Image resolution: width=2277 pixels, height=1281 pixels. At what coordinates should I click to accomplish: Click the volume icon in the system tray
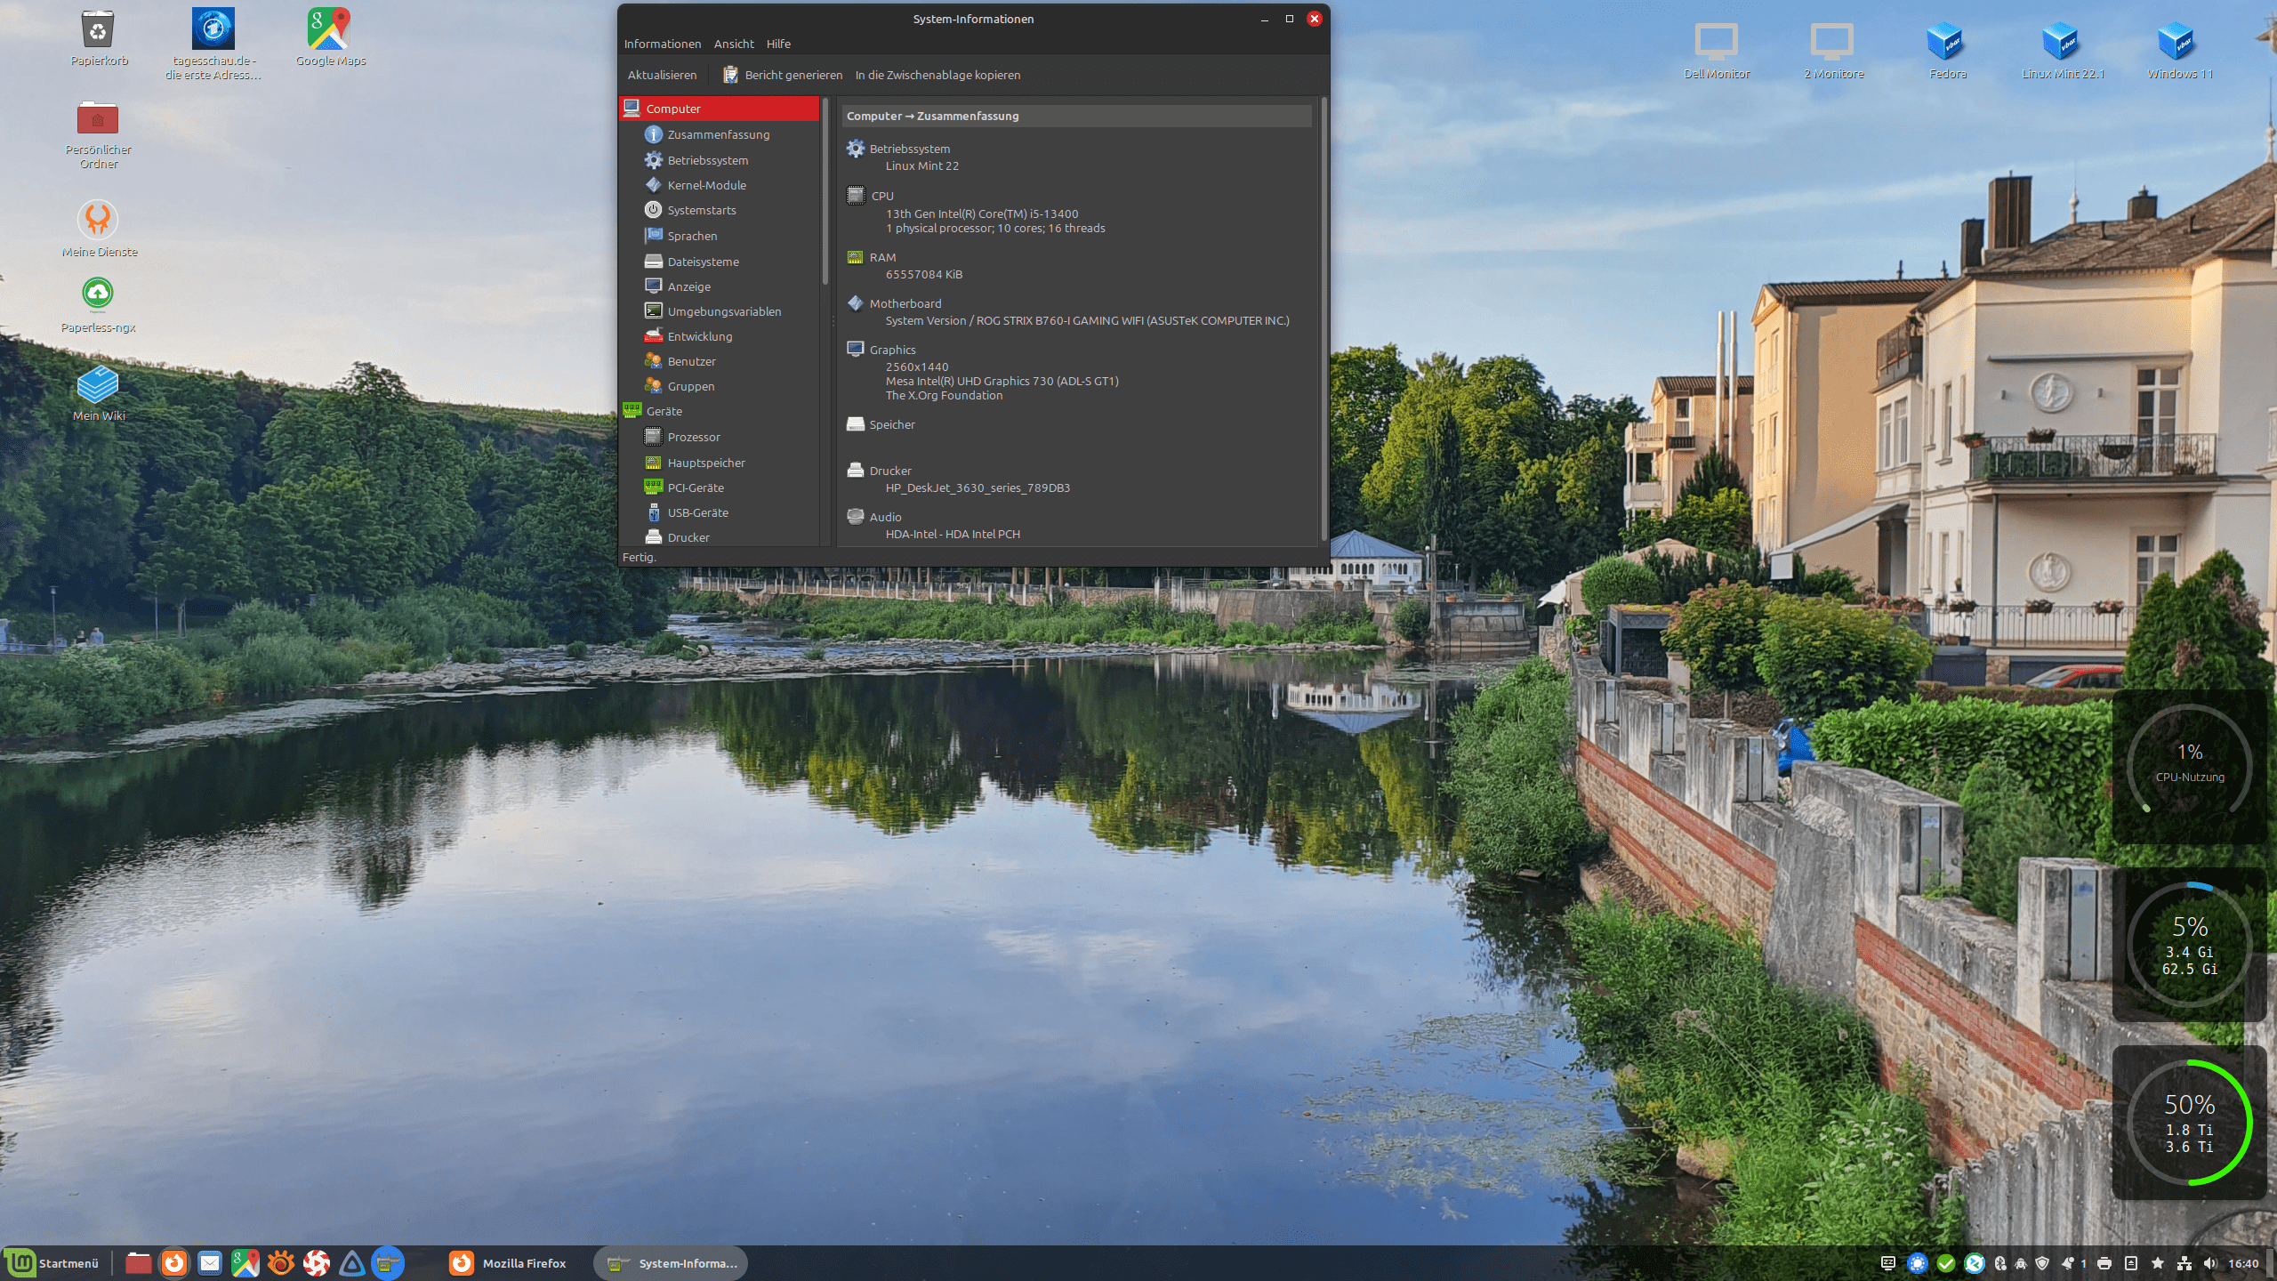coord(2211,1263)
